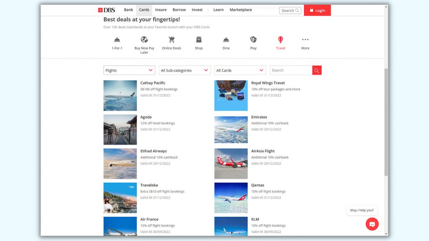
Task: Open the Etihad Airways deal title
Action: click(153, 151)
